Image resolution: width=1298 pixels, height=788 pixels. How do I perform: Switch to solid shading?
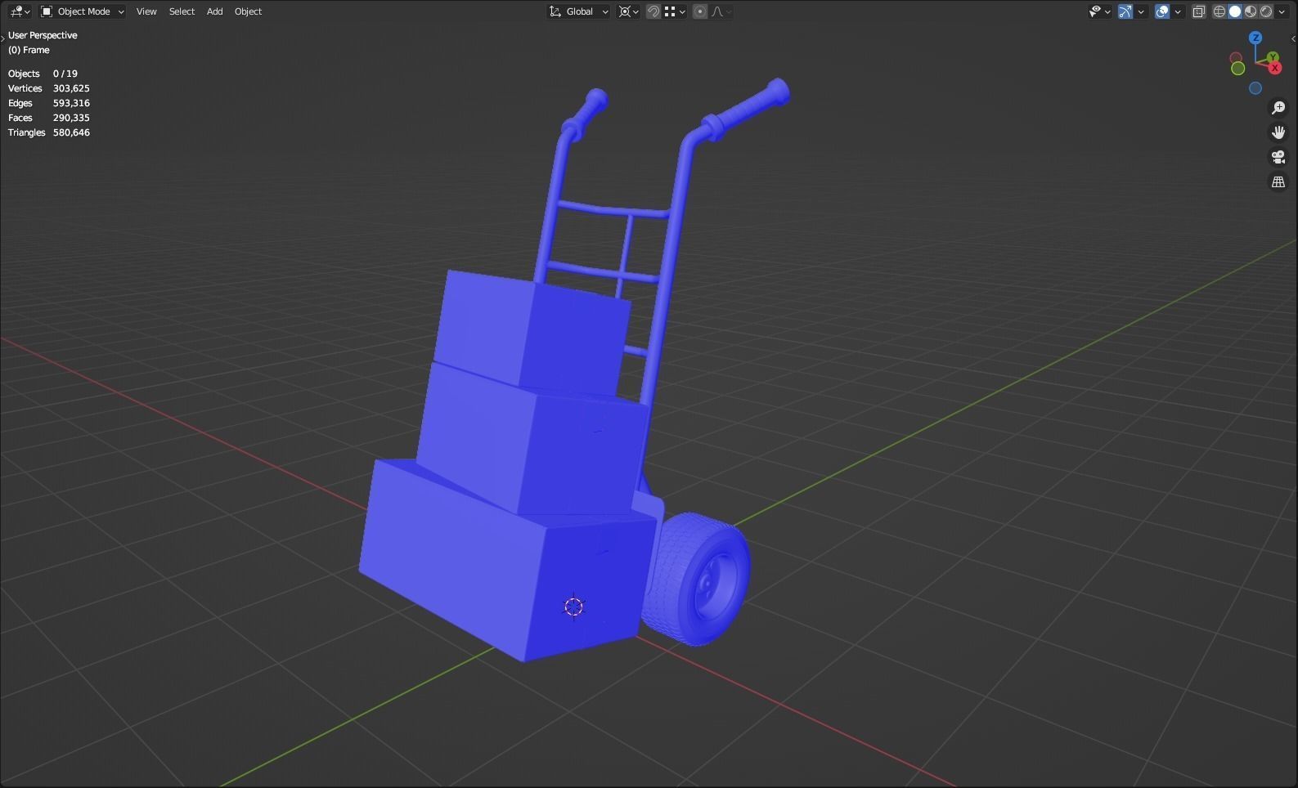(1235, 11)
